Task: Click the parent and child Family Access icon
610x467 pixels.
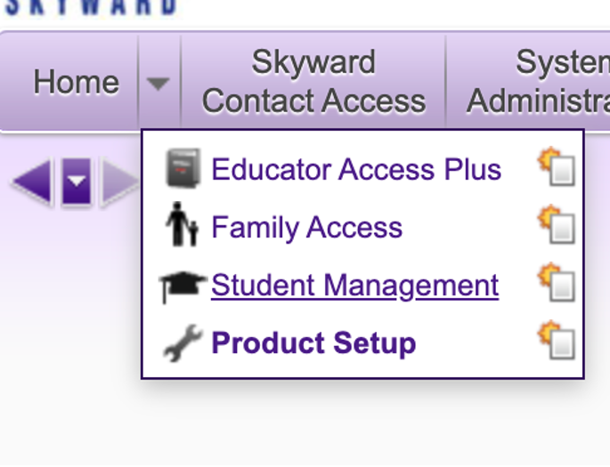Action: pyautogui.click(x=183, y=227)
